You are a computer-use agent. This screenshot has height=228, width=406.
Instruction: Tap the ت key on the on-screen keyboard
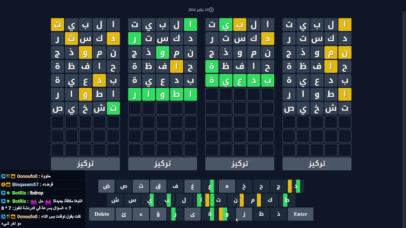pyautogui.click(x=218, y=200)
